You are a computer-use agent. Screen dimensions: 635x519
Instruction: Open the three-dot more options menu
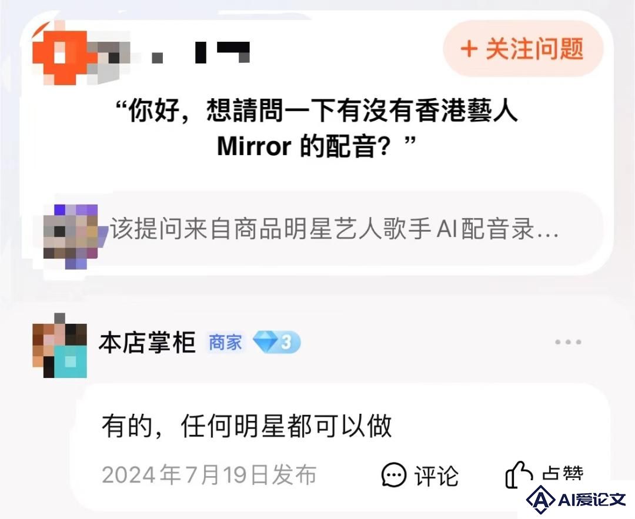[568, 342]
